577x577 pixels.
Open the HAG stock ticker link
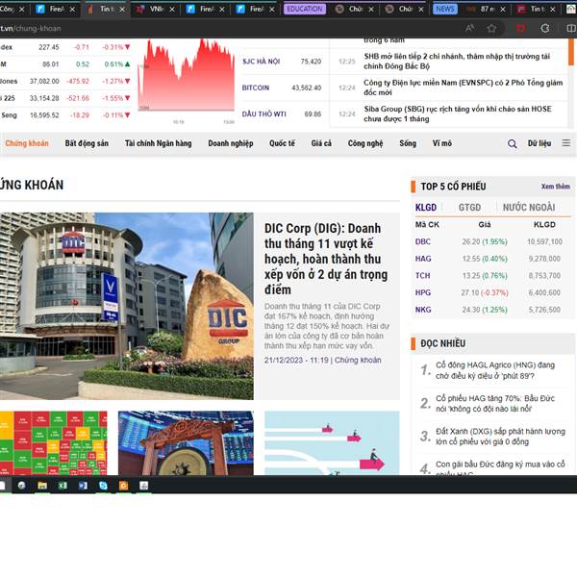coord(423,259)
